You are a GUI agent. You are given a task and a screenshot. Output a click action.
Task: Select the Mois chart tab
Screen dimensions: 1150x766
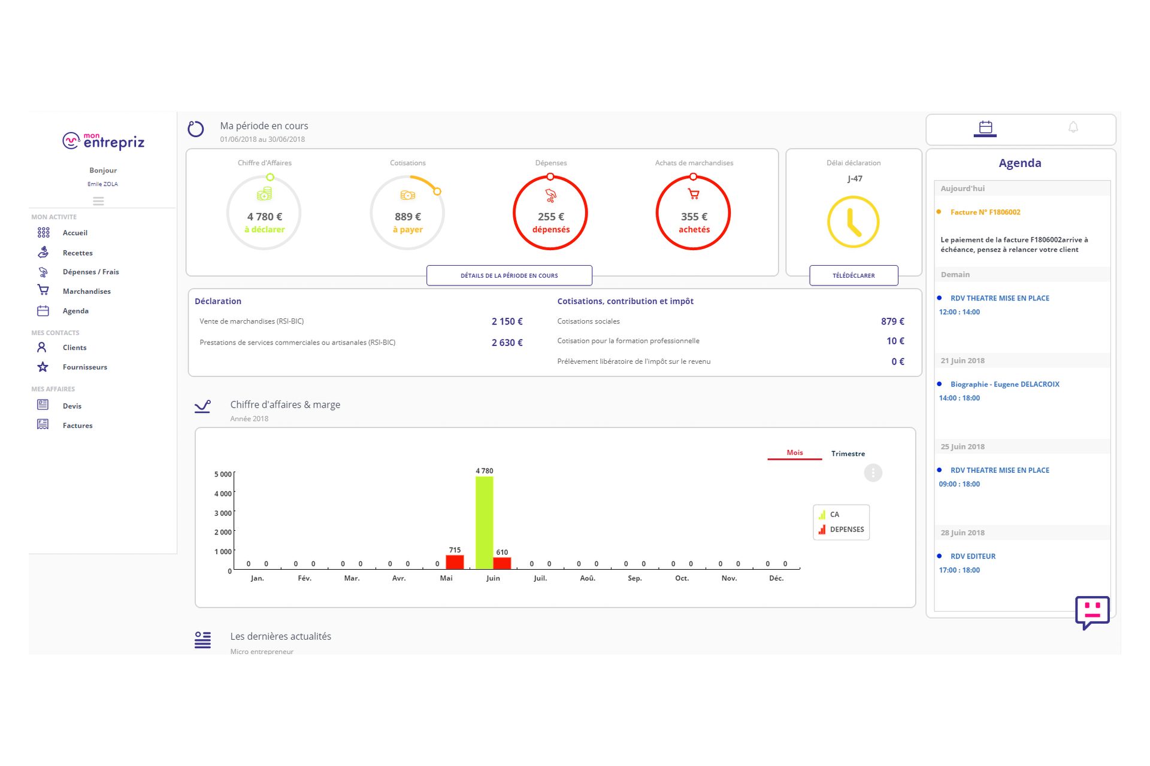[x=794, y=453]
